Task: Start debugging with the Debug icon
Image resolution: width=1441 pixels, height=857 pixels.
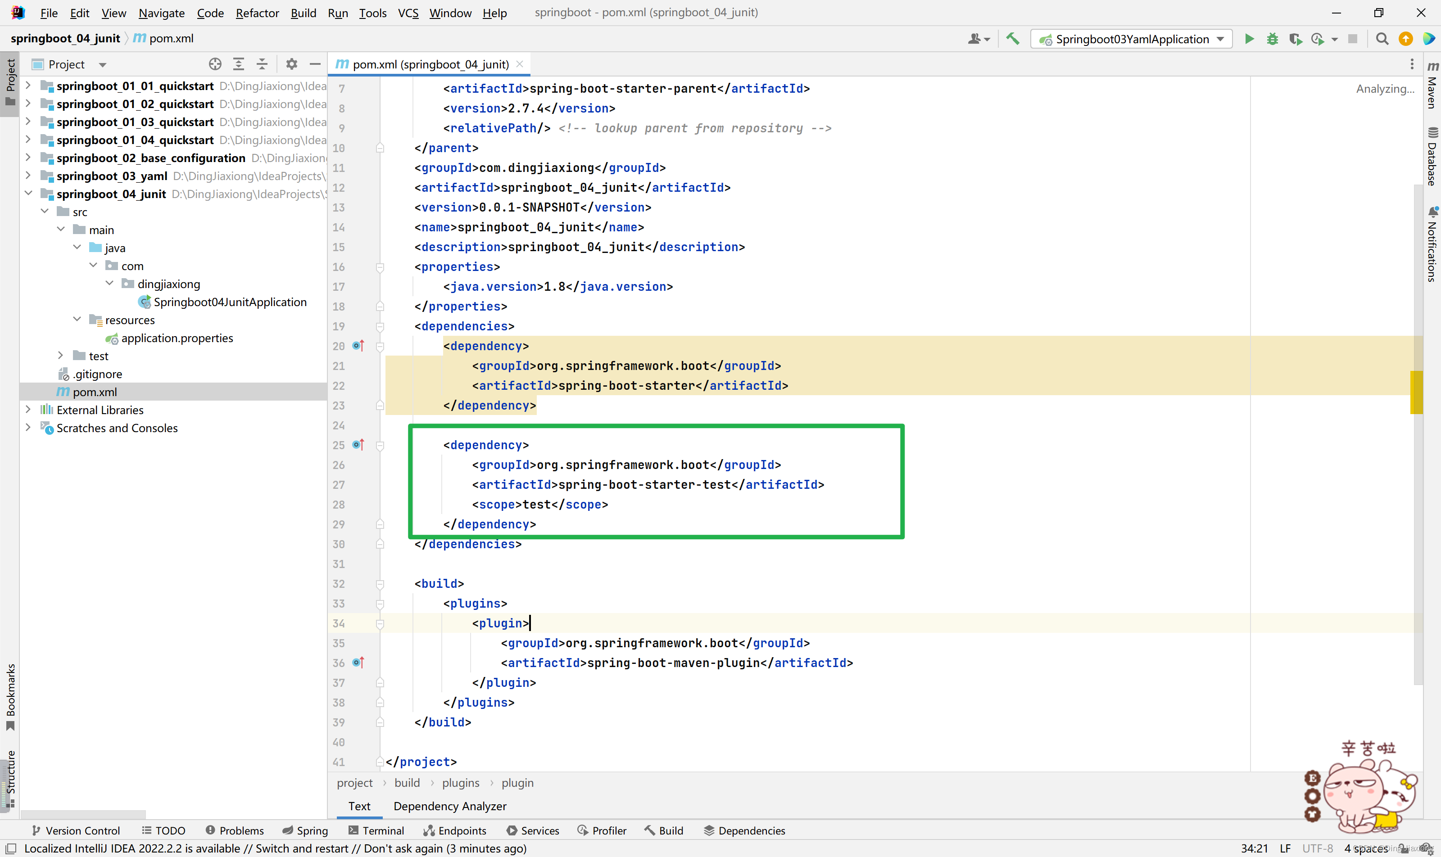Action: tap(1273, 39)
